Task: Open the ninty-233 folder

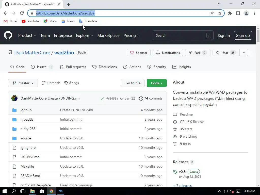Action: [x=28, y=129]
